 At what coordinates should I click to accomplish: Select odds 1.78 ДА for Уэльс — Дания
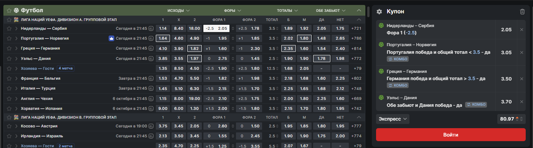point(322,59)
